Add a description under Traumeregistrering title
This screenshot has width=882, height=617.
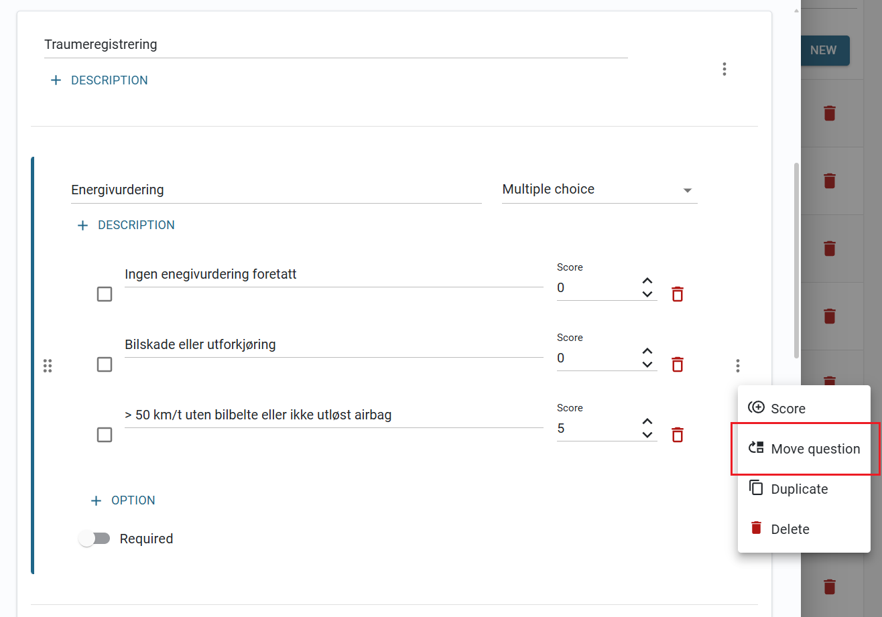click(x=99, y=80)
